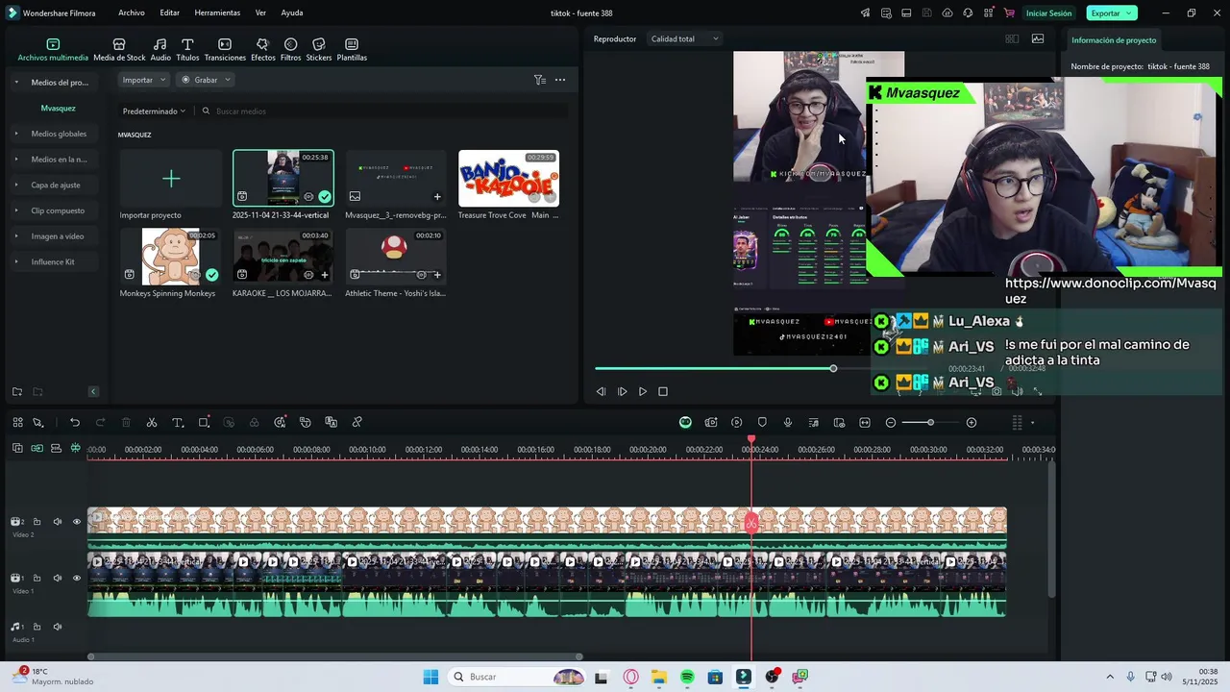
Task: Open the Ayuda menu
Action: pyautogui.click(x=292, y=12)
